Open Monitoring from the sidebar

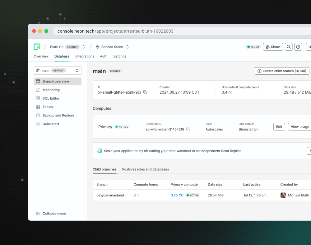pyautogui.click(x=51, y=90)
